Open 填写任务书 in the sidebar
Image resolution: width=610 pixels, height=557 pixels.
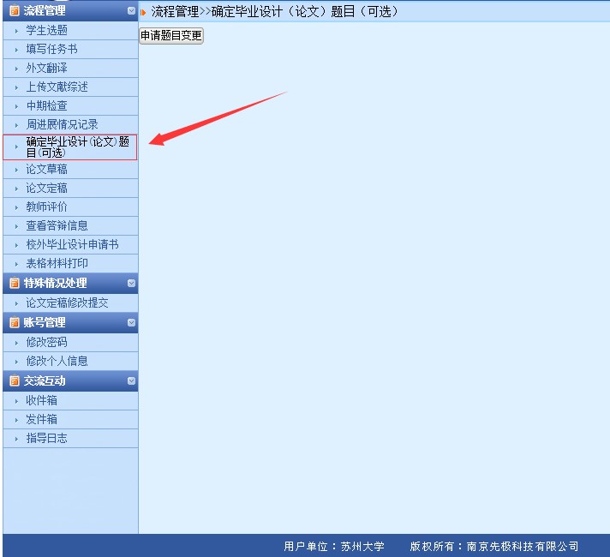[x=70, y=50]
